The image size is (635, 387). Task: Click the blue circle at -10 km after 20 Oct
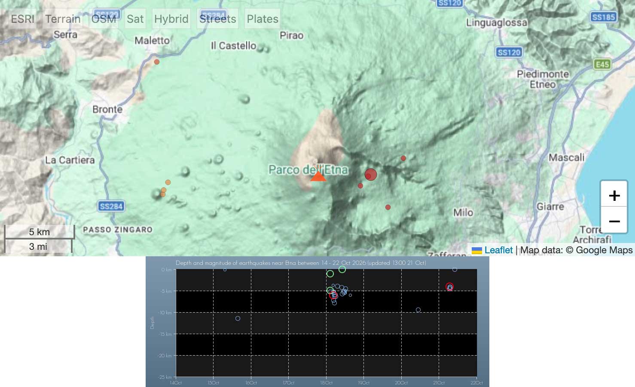tap(418, 310)
